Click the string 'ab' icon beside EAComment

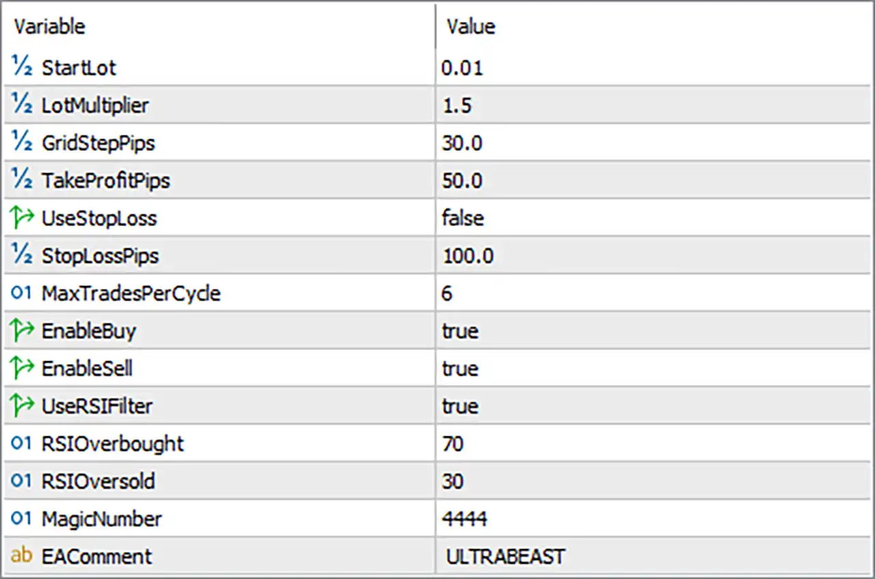point(22,556)
